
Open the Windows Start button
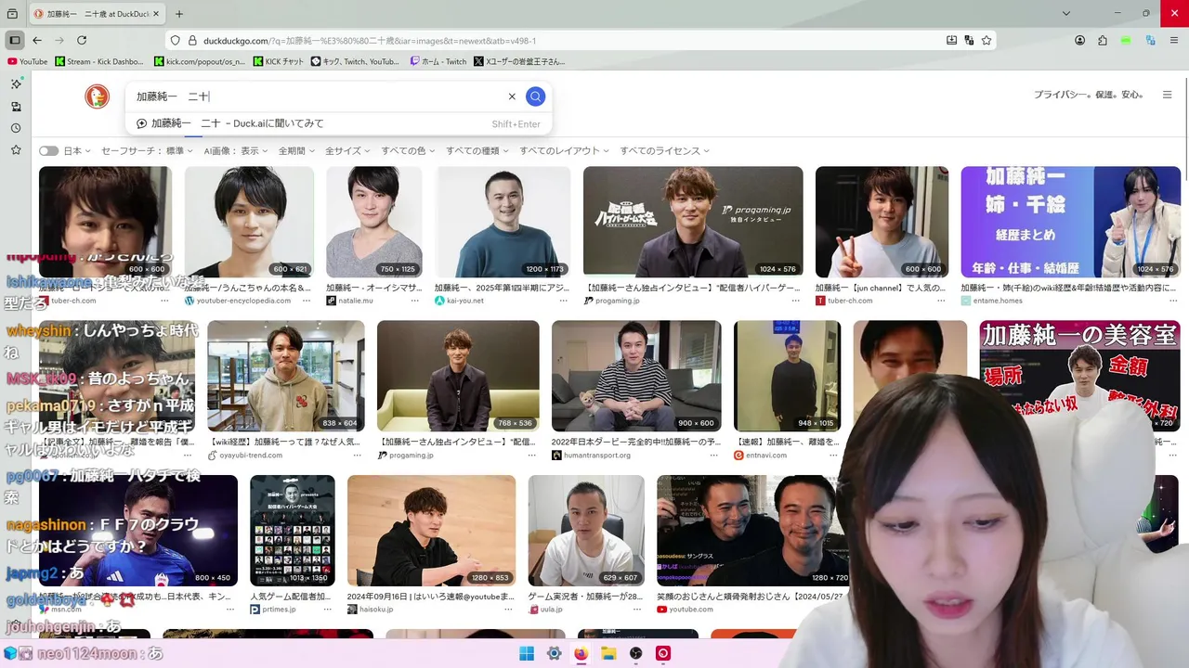[x=527, y=653]
